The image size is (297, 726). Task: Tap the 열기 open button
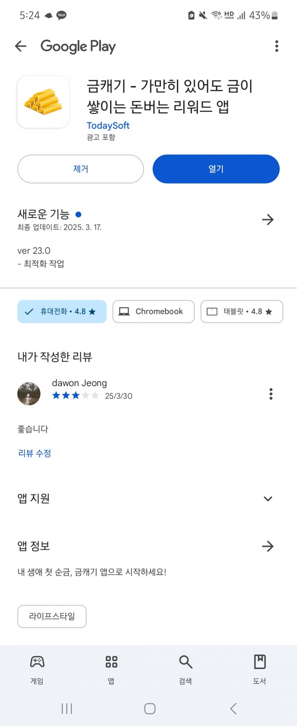[216, 169]
